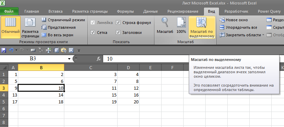Click the Select All corner triangle
Screen dimensions: 284x127
click(4, 68)
